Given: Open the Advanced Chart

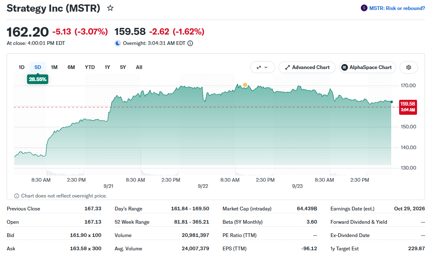Looking at the screenshot, I should (x=307, y=67).
